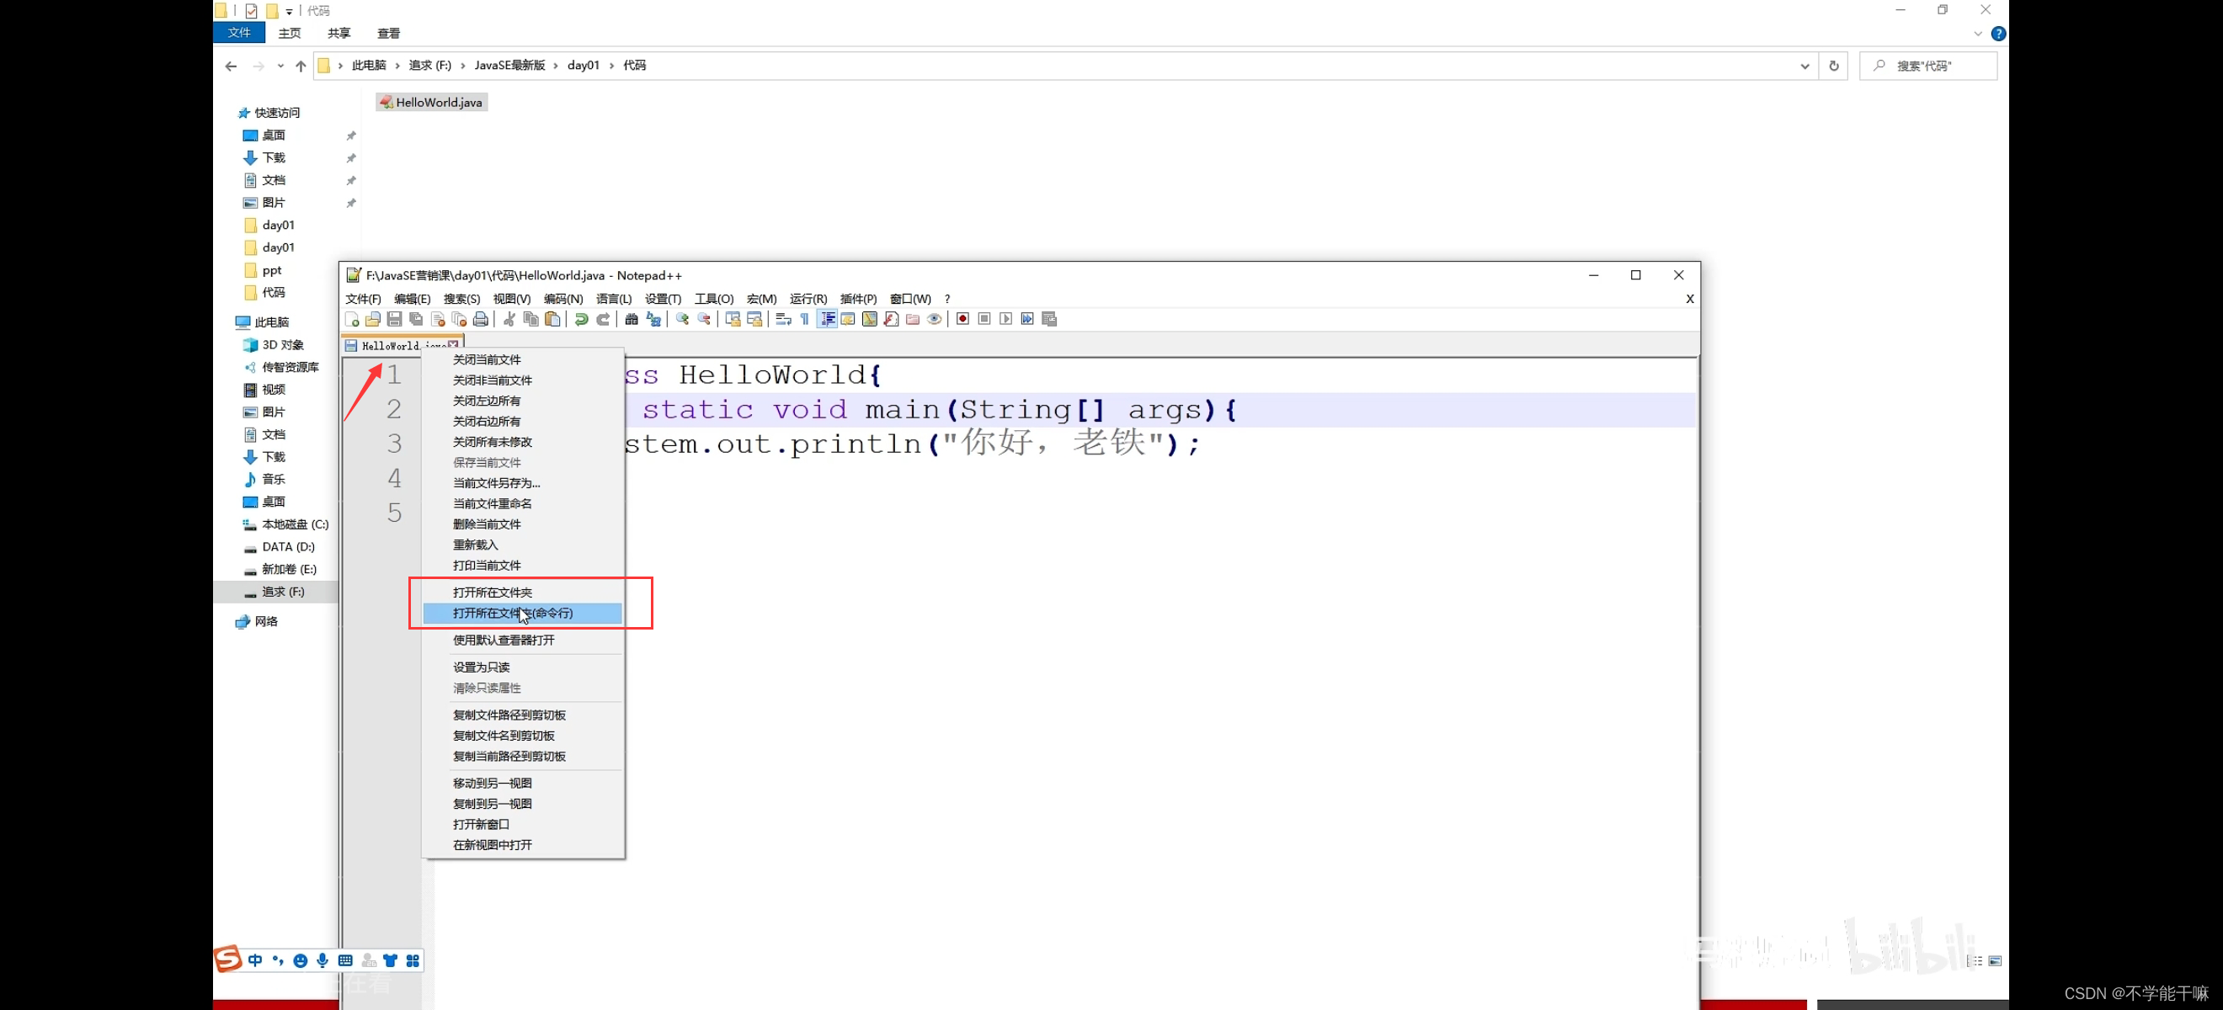Undo the last edit

tap(582, 319)
